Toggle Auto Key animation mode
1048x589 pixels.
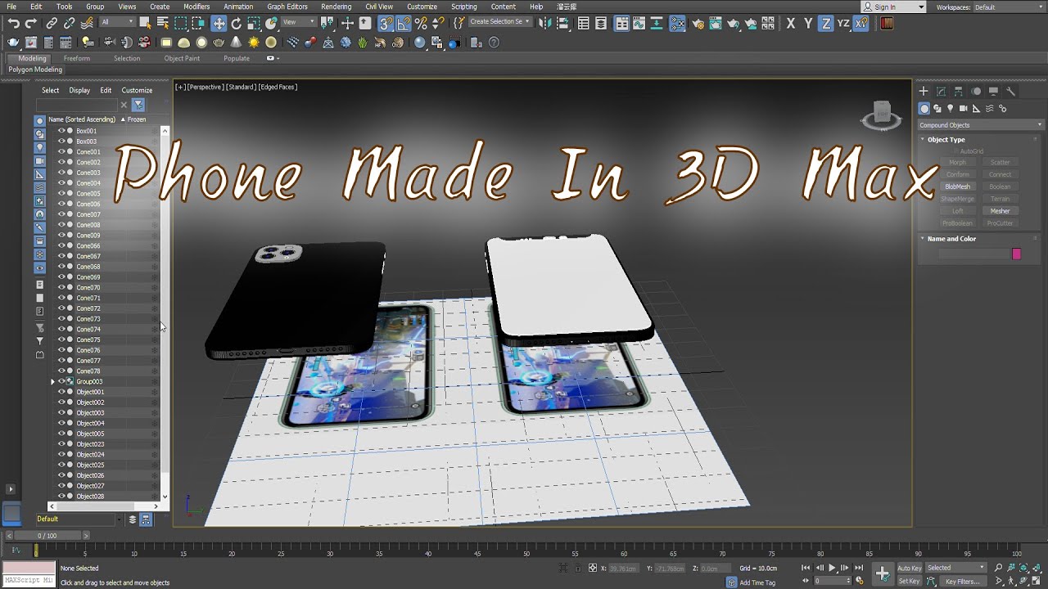909,568
